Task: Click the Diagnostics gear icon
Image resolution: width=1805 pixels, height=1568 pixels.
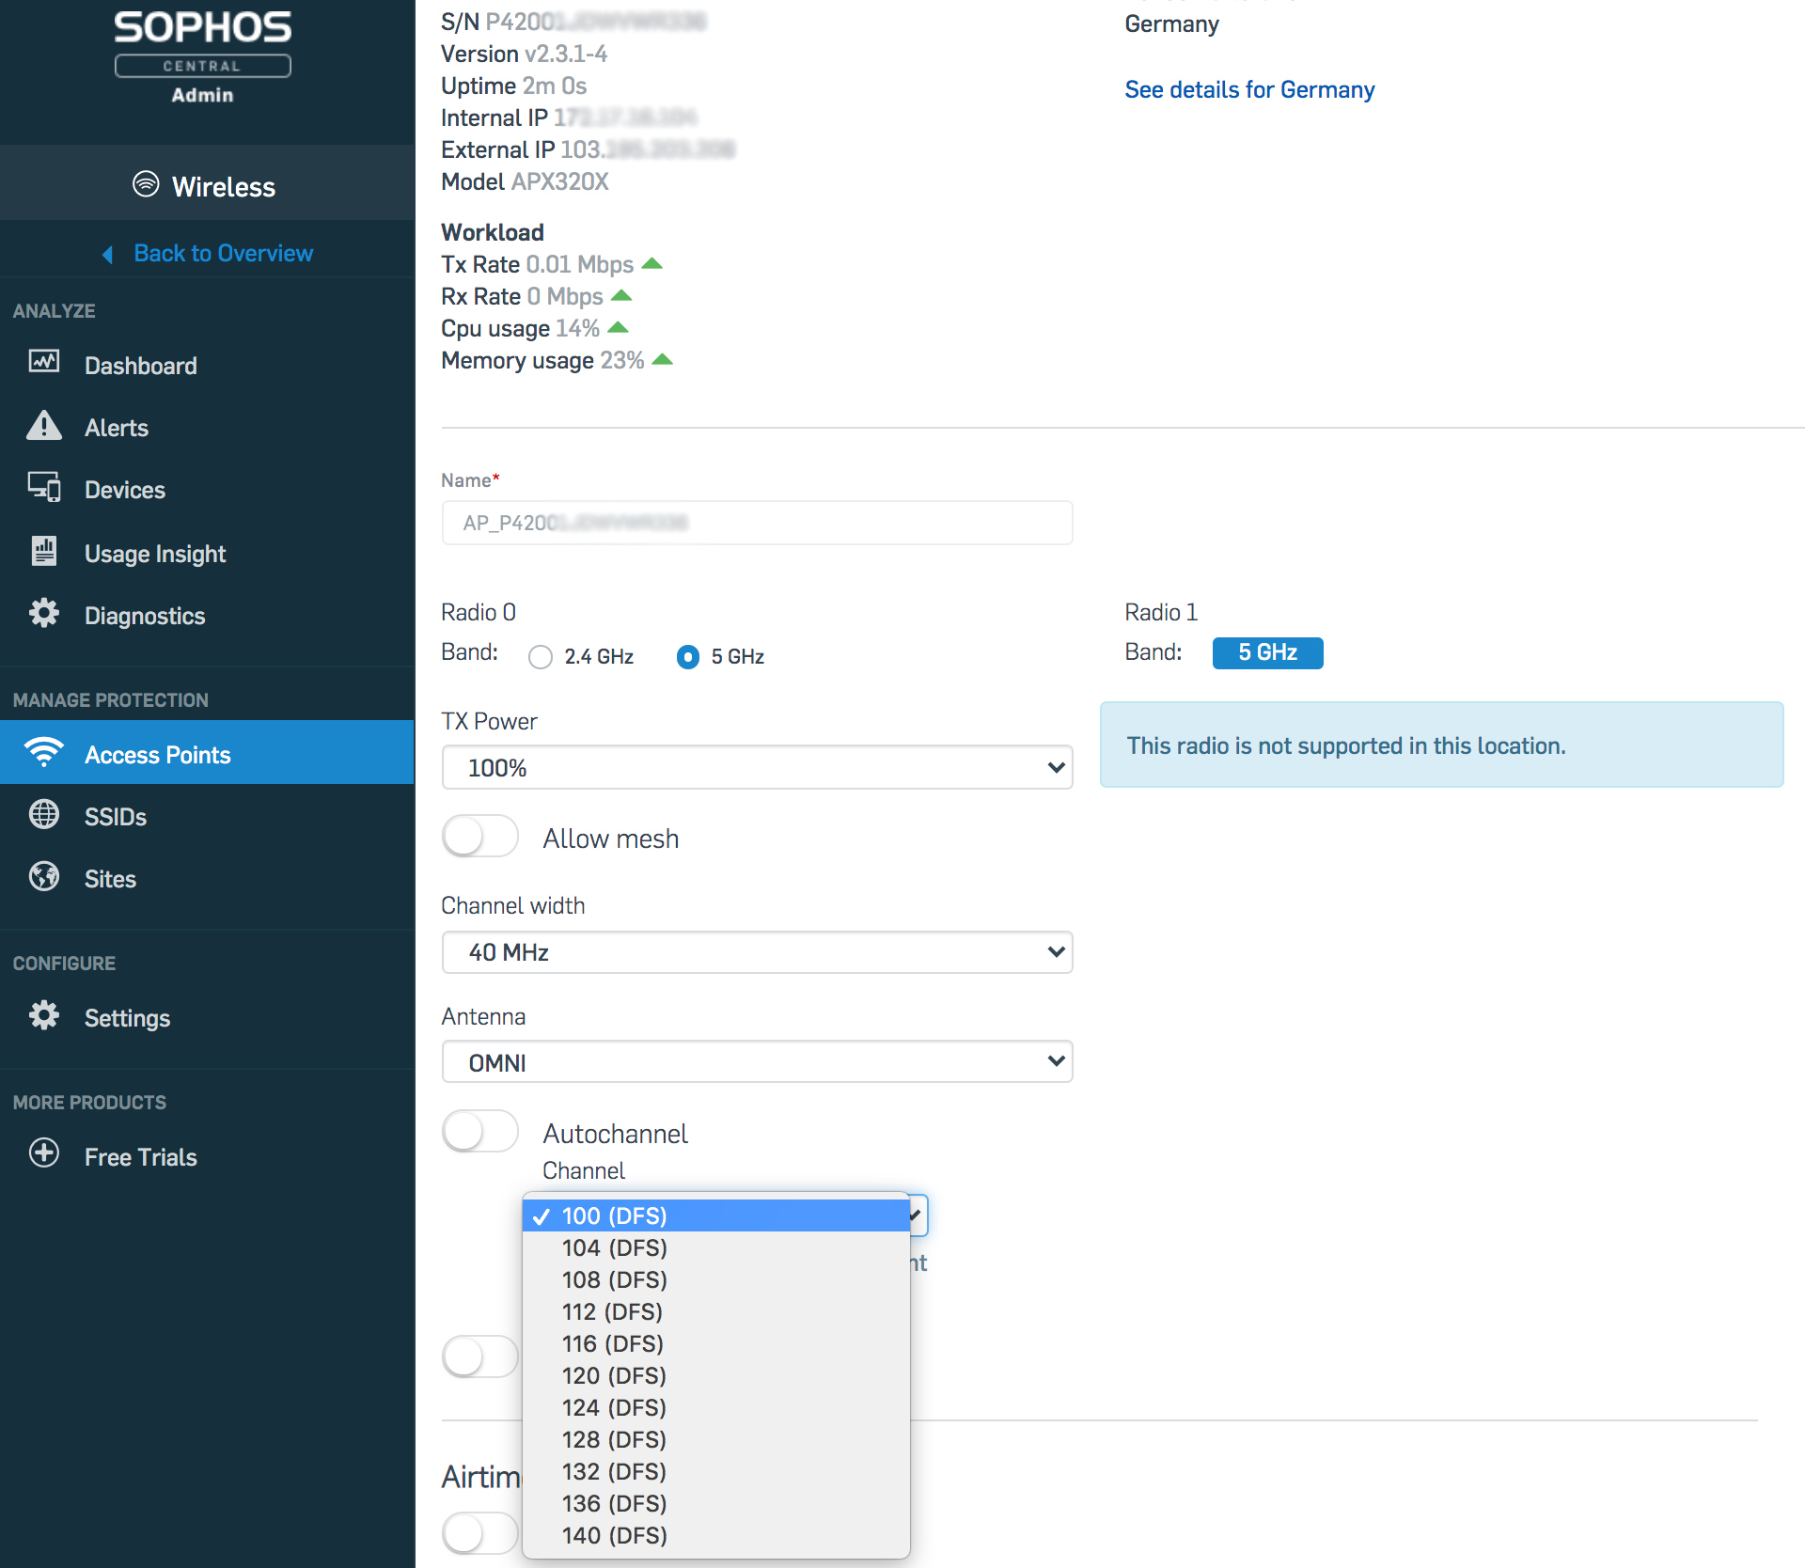Action: (x=44, y=613)
